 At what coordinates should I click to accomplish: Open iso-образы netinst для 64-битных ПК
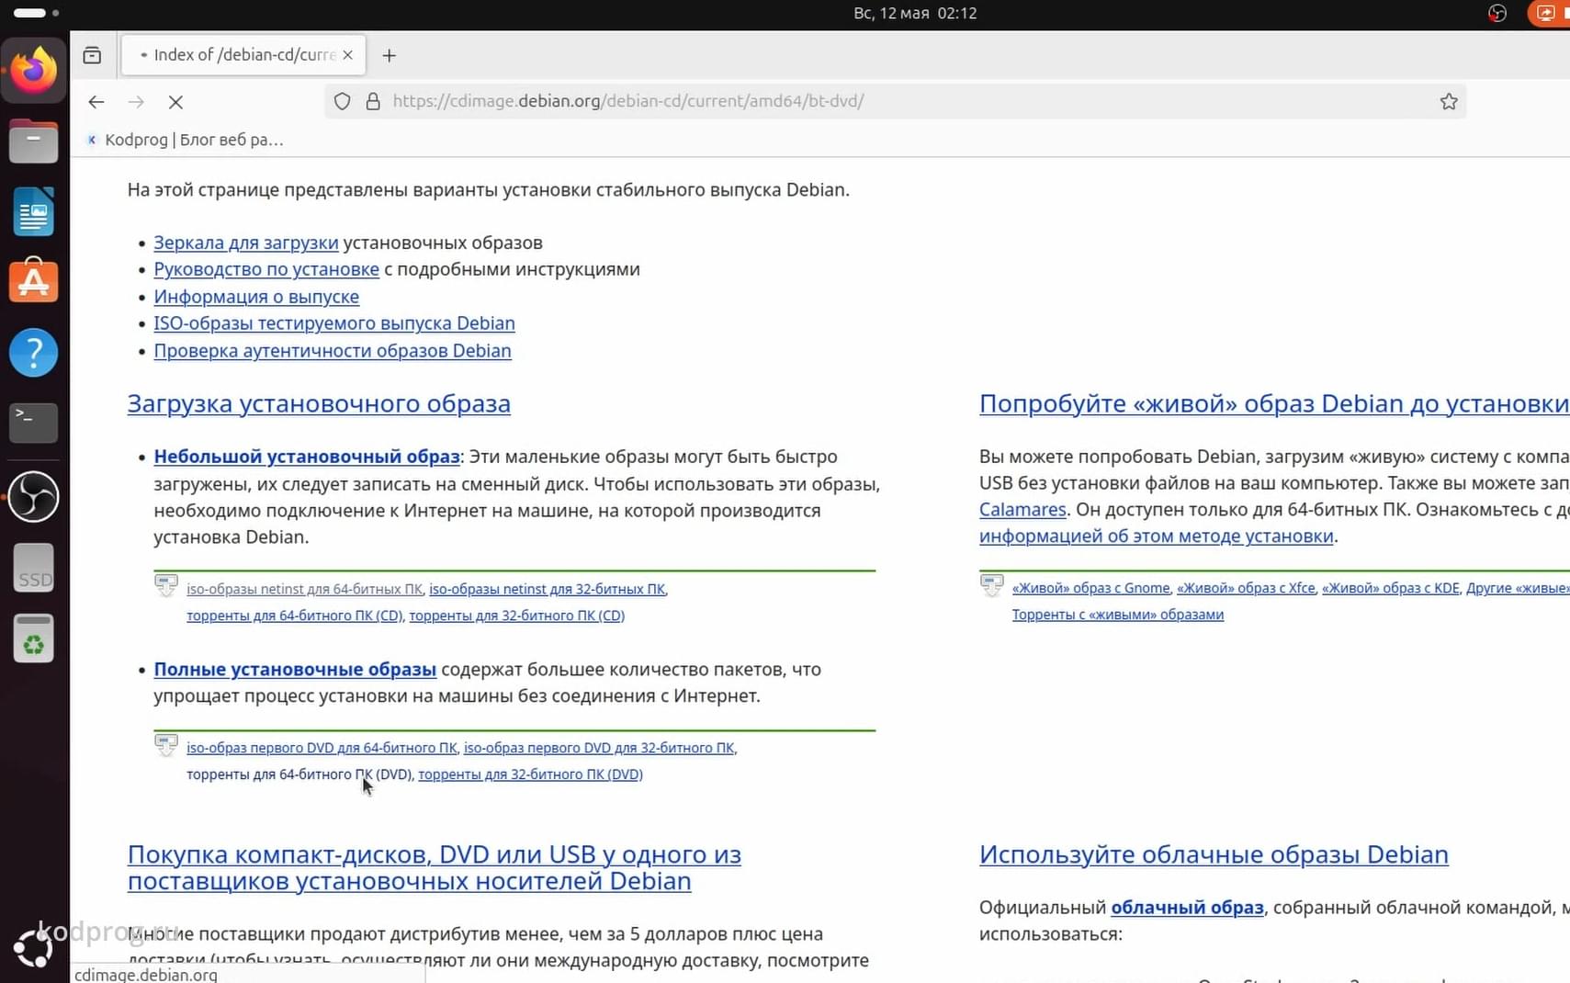coord(305,589)
